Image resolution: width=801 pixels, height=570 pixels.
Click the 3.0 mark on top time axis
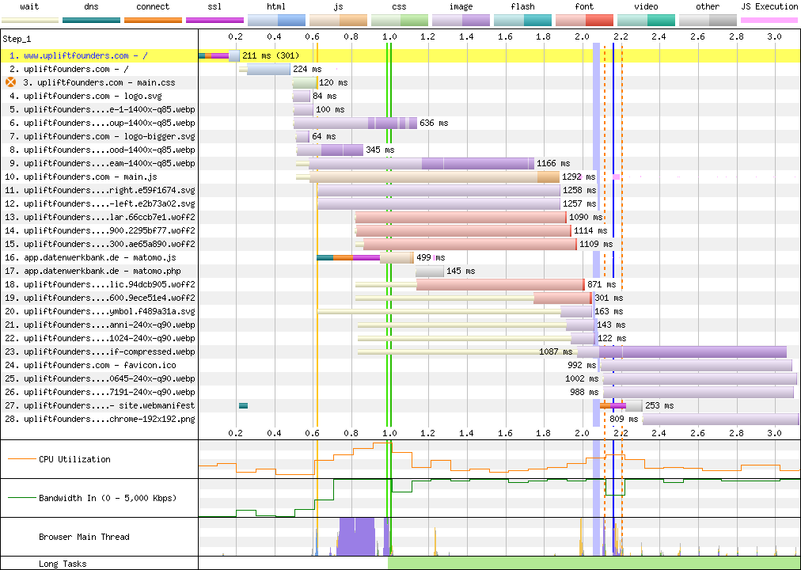pyautogui.click(x=774, y=36)
